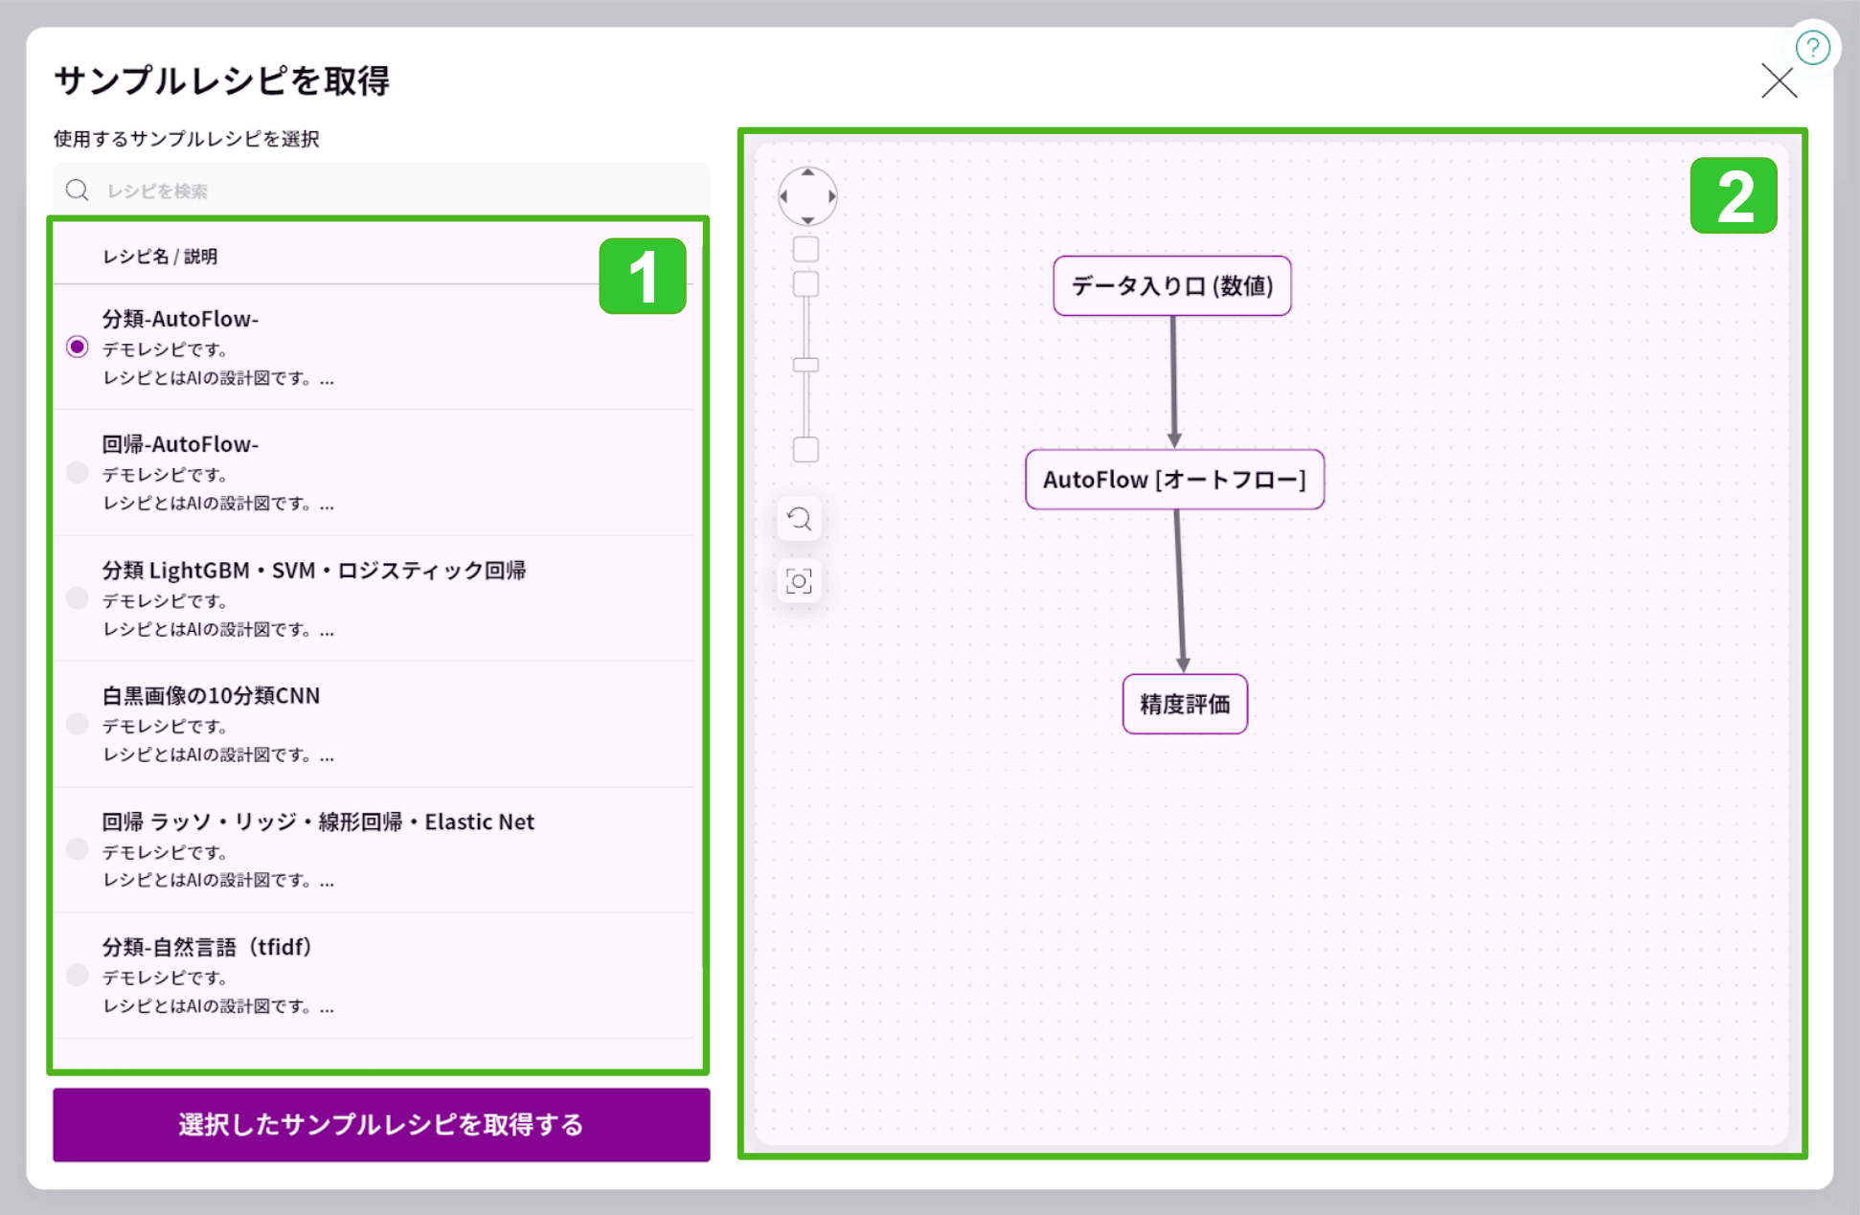Click the top stop of zoom slider
Viewport: 1860px width, 1215px height.
806,283
